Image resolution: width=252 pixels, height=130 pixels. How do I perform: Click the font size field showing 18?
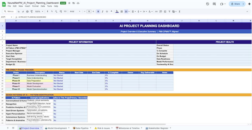click(89, 12)
